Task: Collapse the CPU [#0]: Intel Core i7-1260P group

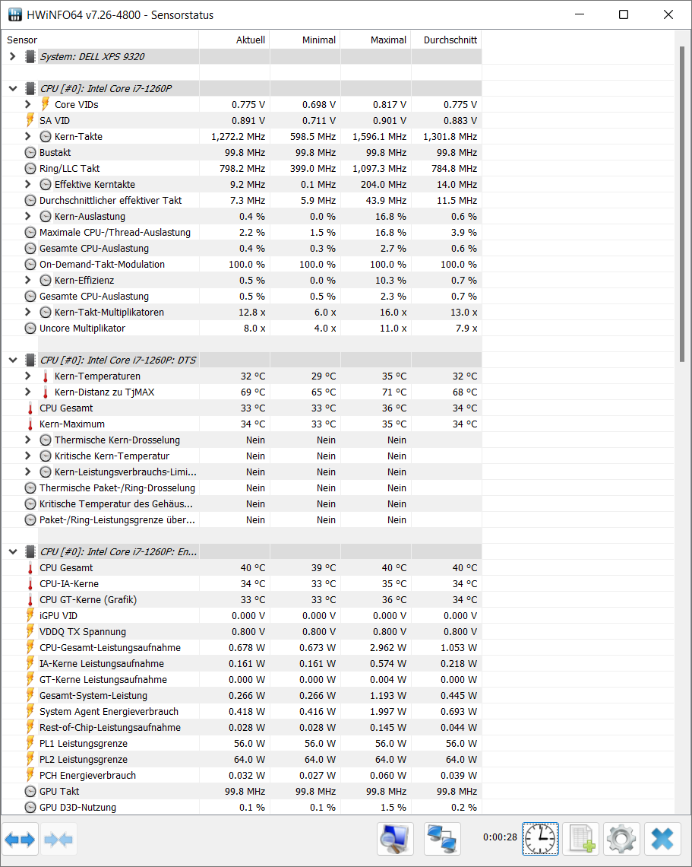Action: click(13, 88)
